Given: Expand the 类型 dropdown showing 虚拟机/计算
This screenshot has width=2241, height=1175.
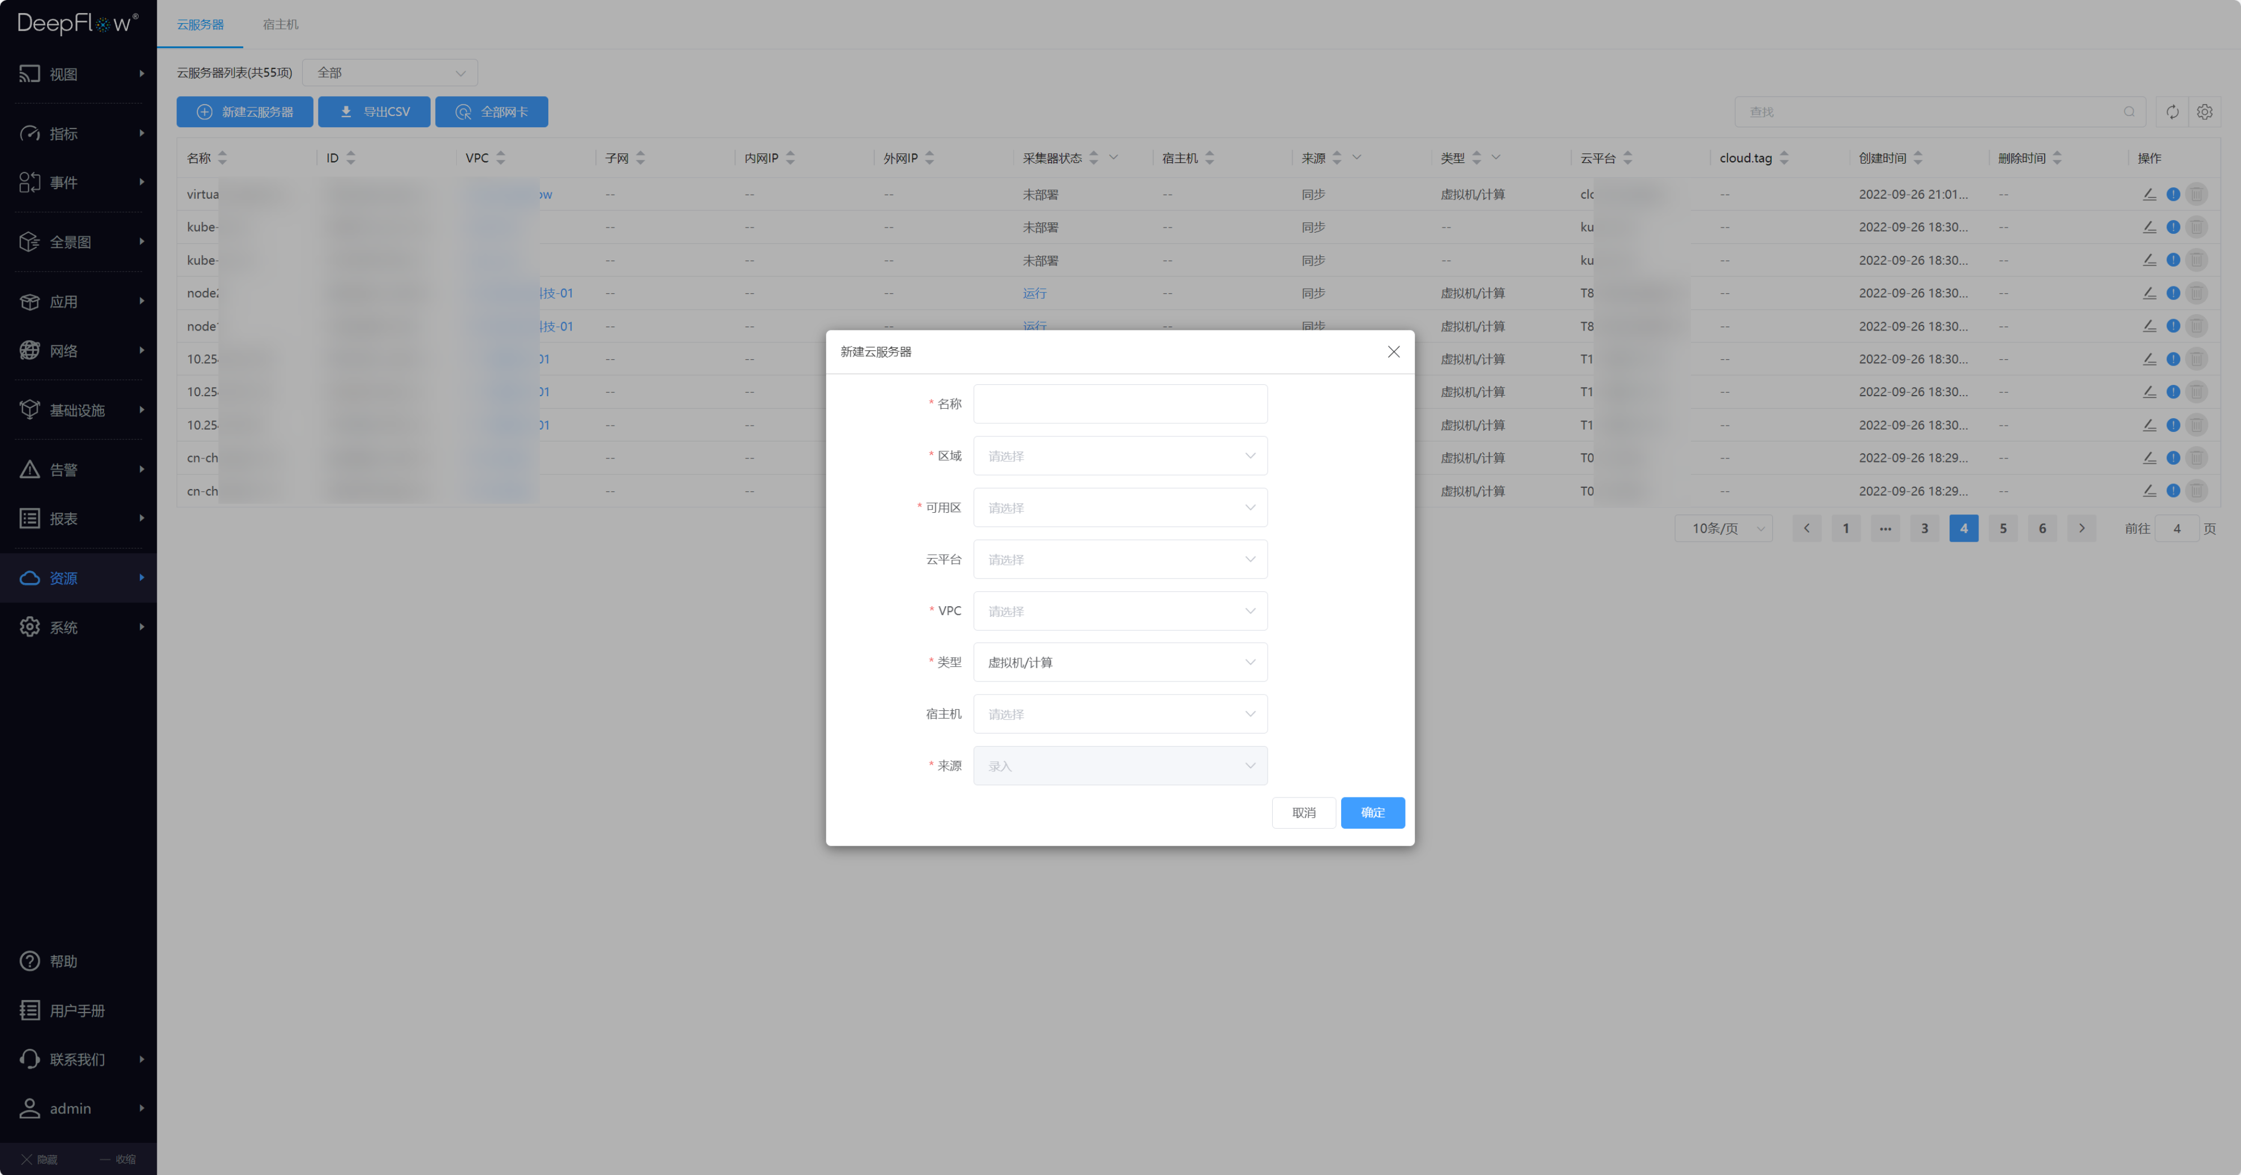Looking at the screenshot, I should coord(1119,662).
